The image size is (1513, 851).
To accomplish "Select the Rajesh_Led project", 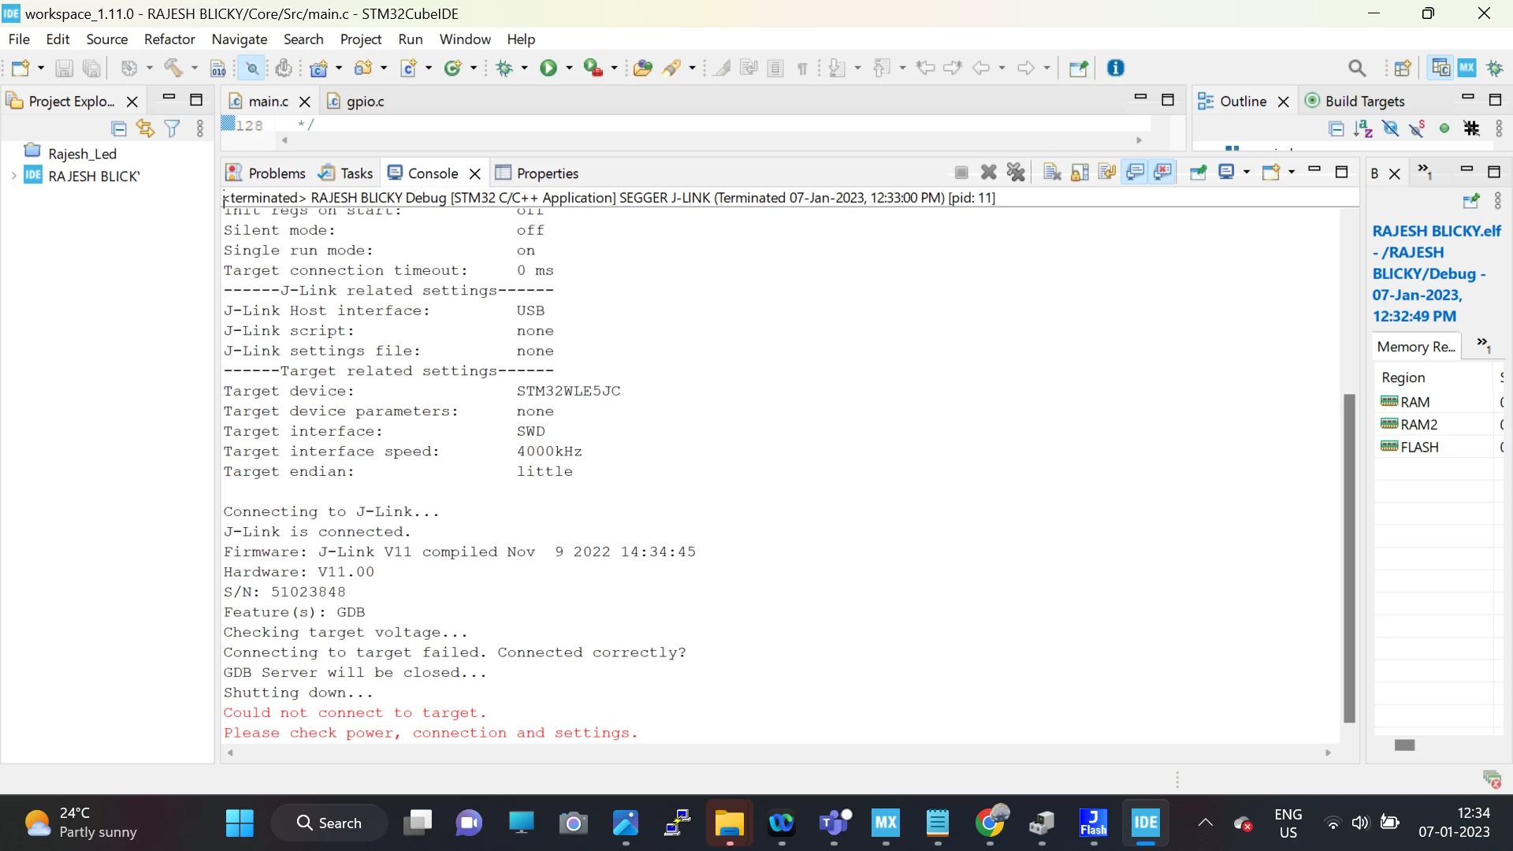I will [82, 154].
